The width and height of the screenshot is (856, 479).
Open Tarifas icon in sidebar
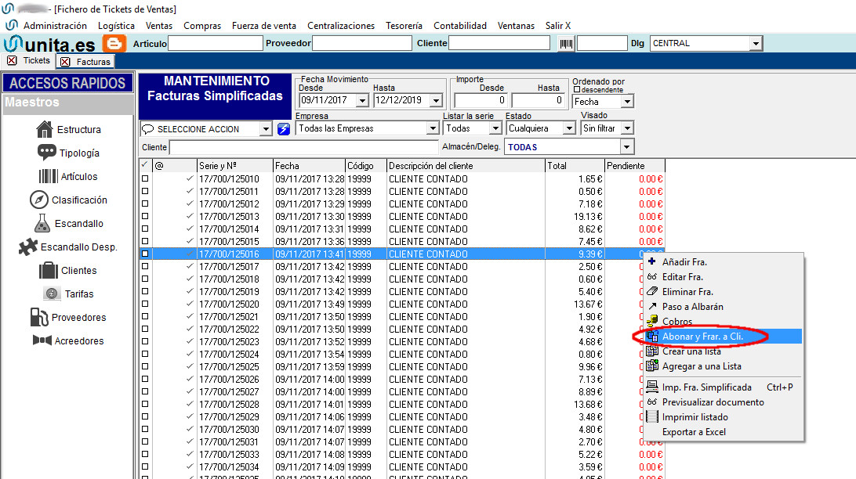[52, 294]
